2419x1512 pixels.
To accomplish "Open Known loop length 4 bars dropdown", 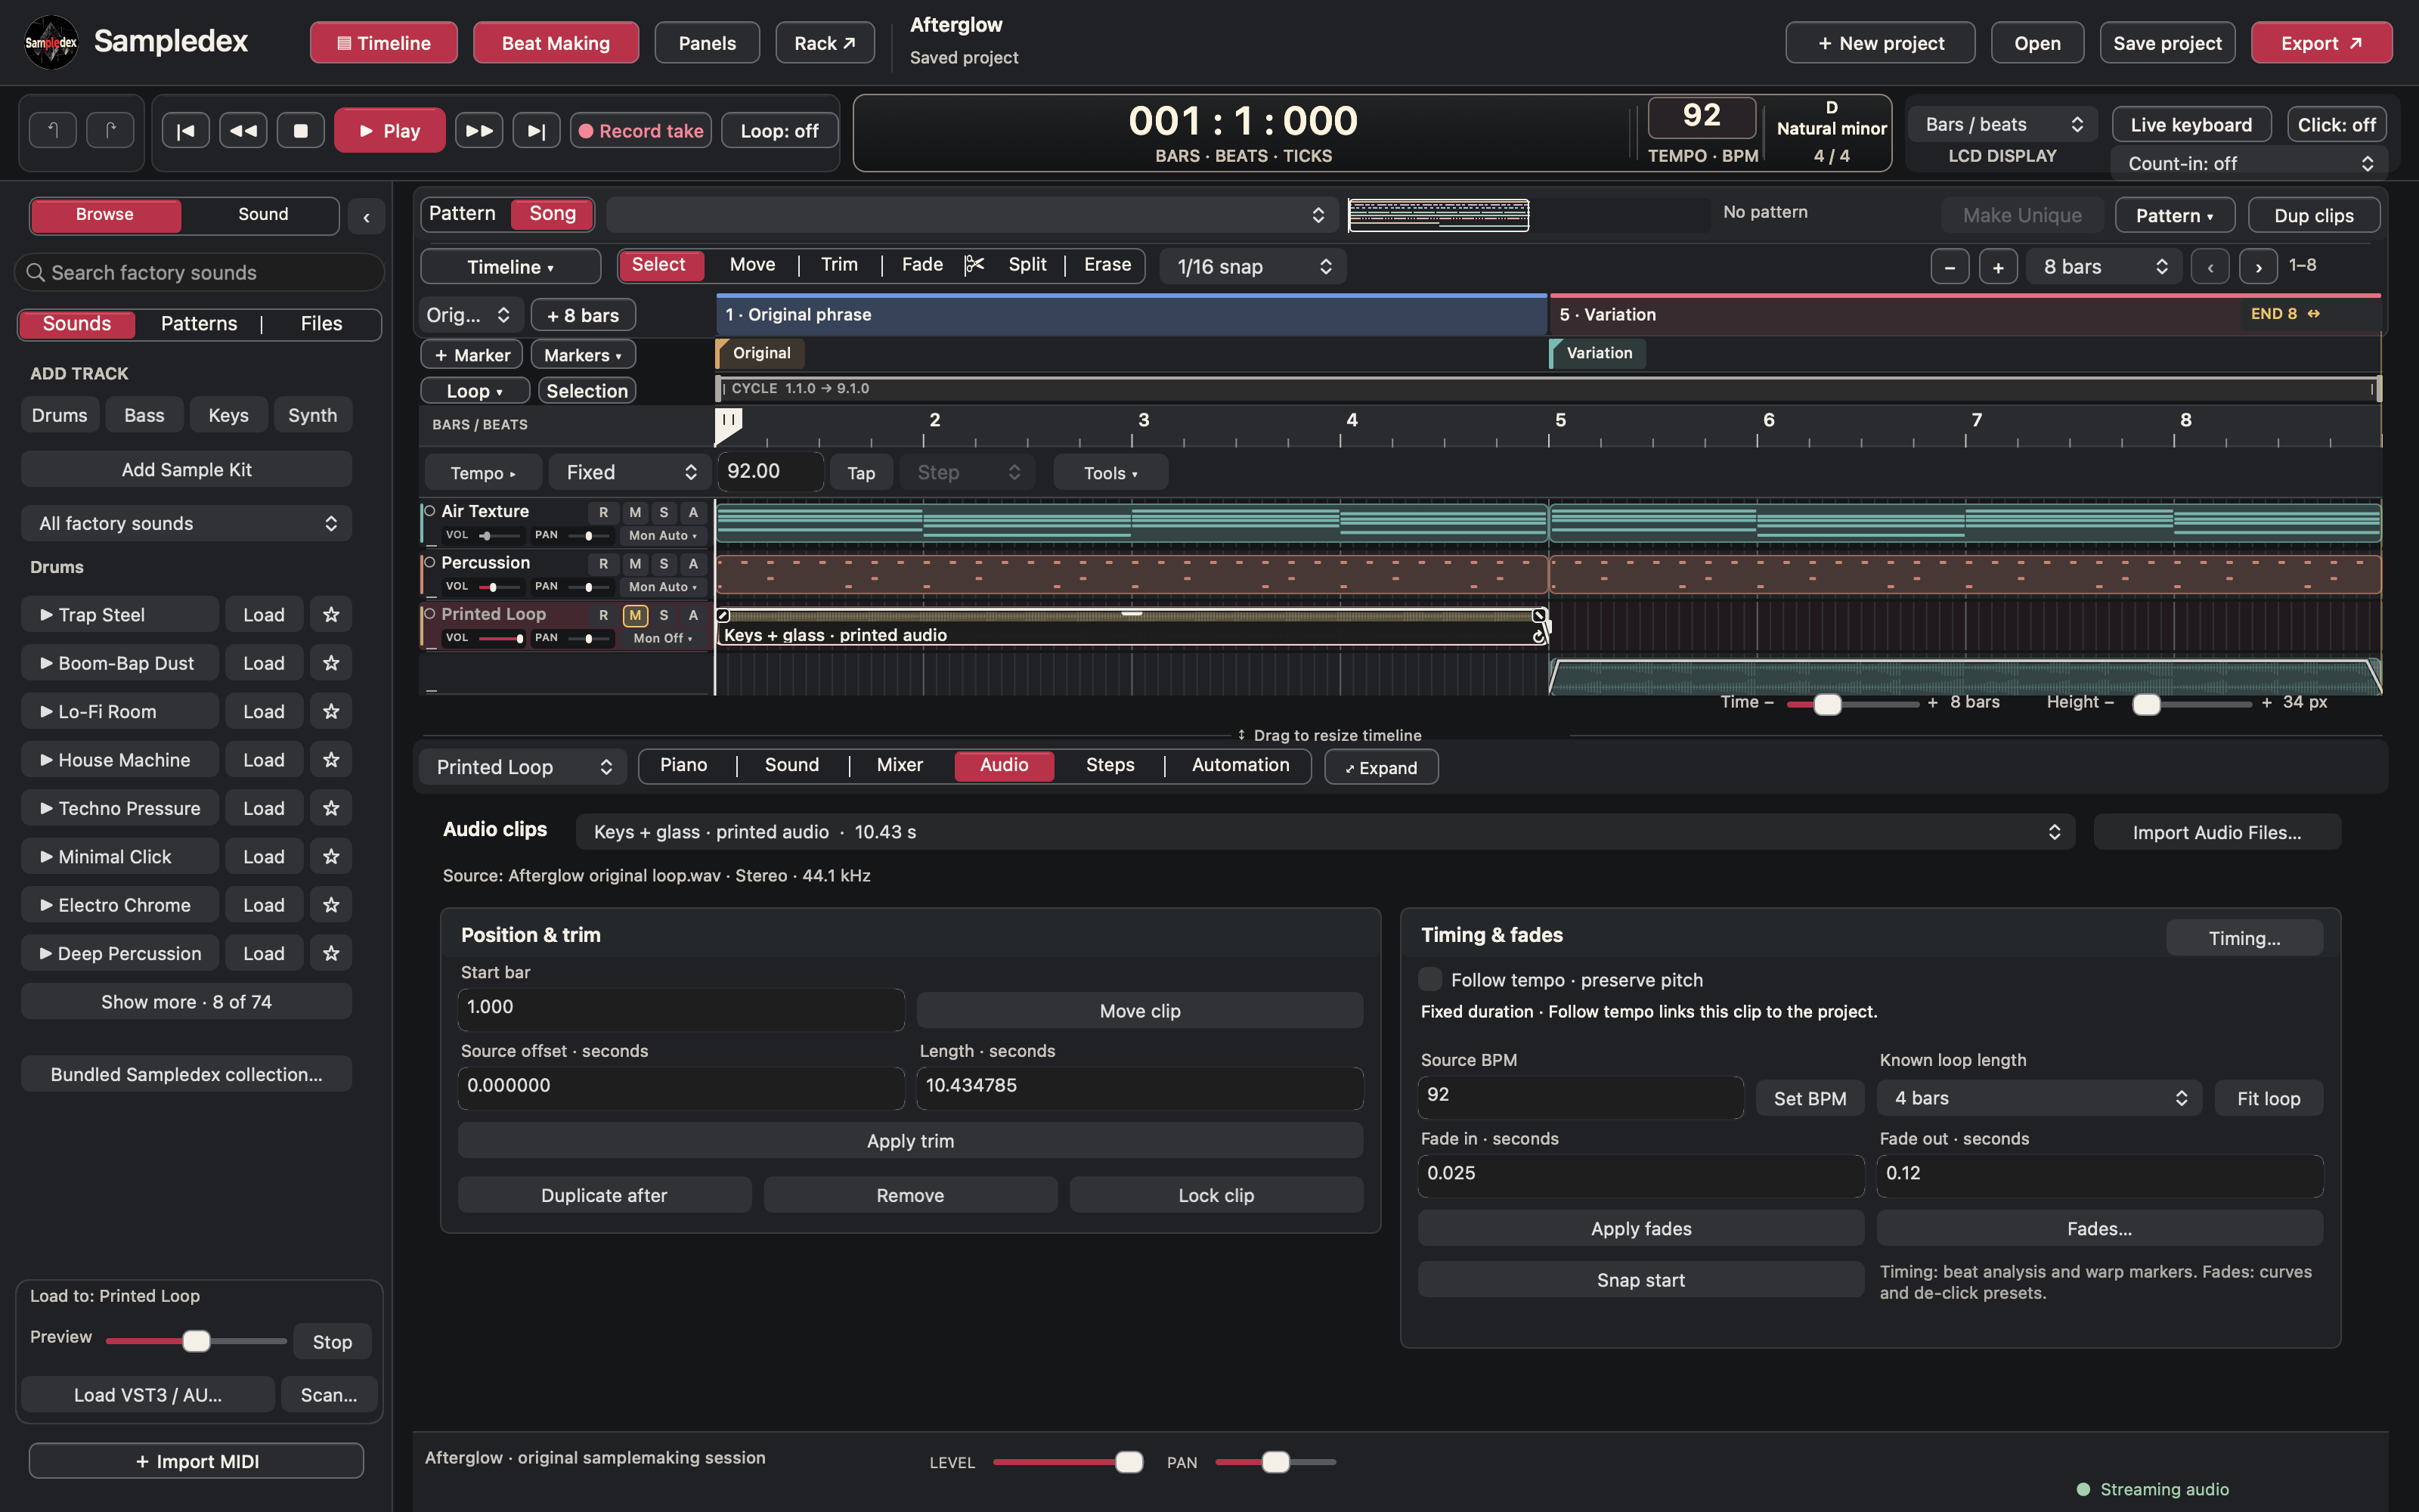I will (2040, 1098).
